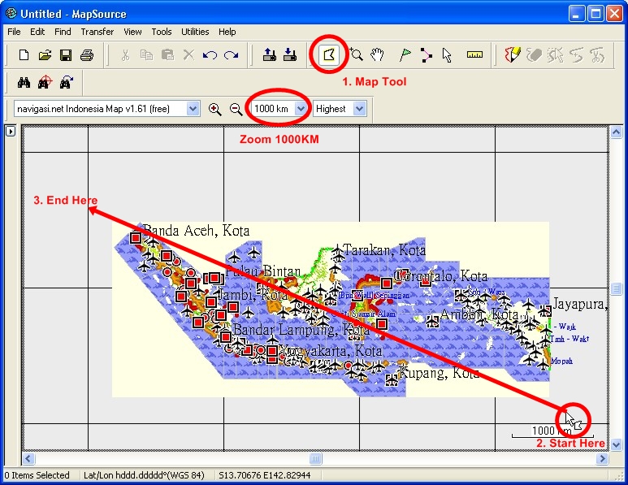Click the Gorontalo, Kota map label
This screenshot has height=485, width=628.
(x=441, y=276)
